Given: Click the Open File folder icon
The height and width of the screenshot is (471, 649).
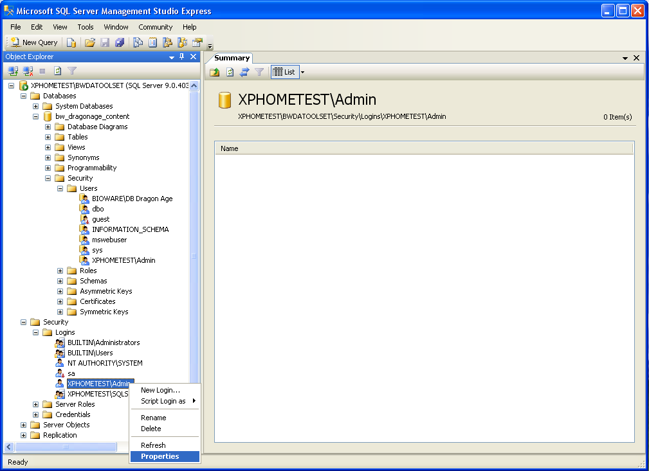Looking at the screenshot, I should pos(90,42).
